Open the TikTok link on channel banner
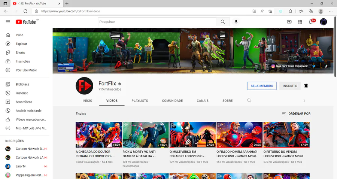This screenshot has width=337, height=179. tap(326, 66)
